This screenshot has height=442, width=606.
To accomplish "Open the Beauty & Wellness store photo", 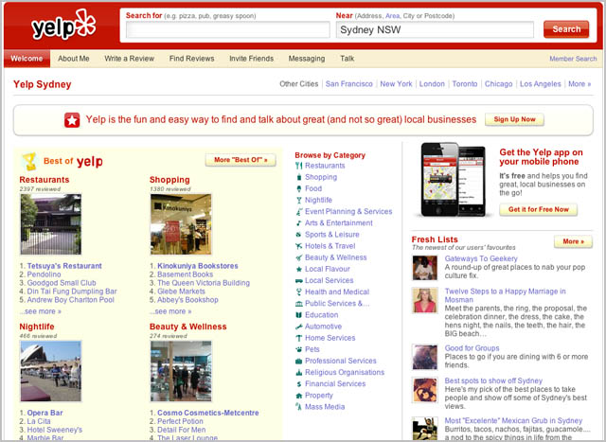I will coord(181,371).
